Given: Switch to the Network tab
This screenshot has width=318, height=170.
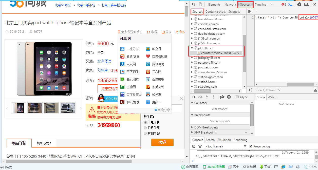Looking at the screenshot, I should pos(230,5).
